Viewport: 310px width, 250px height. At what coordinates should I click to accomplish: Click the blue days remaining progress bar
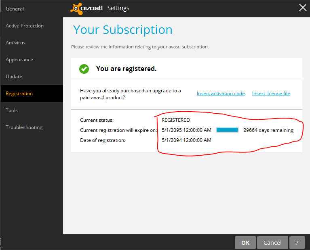pyautogui.click(x=227, y=130)
